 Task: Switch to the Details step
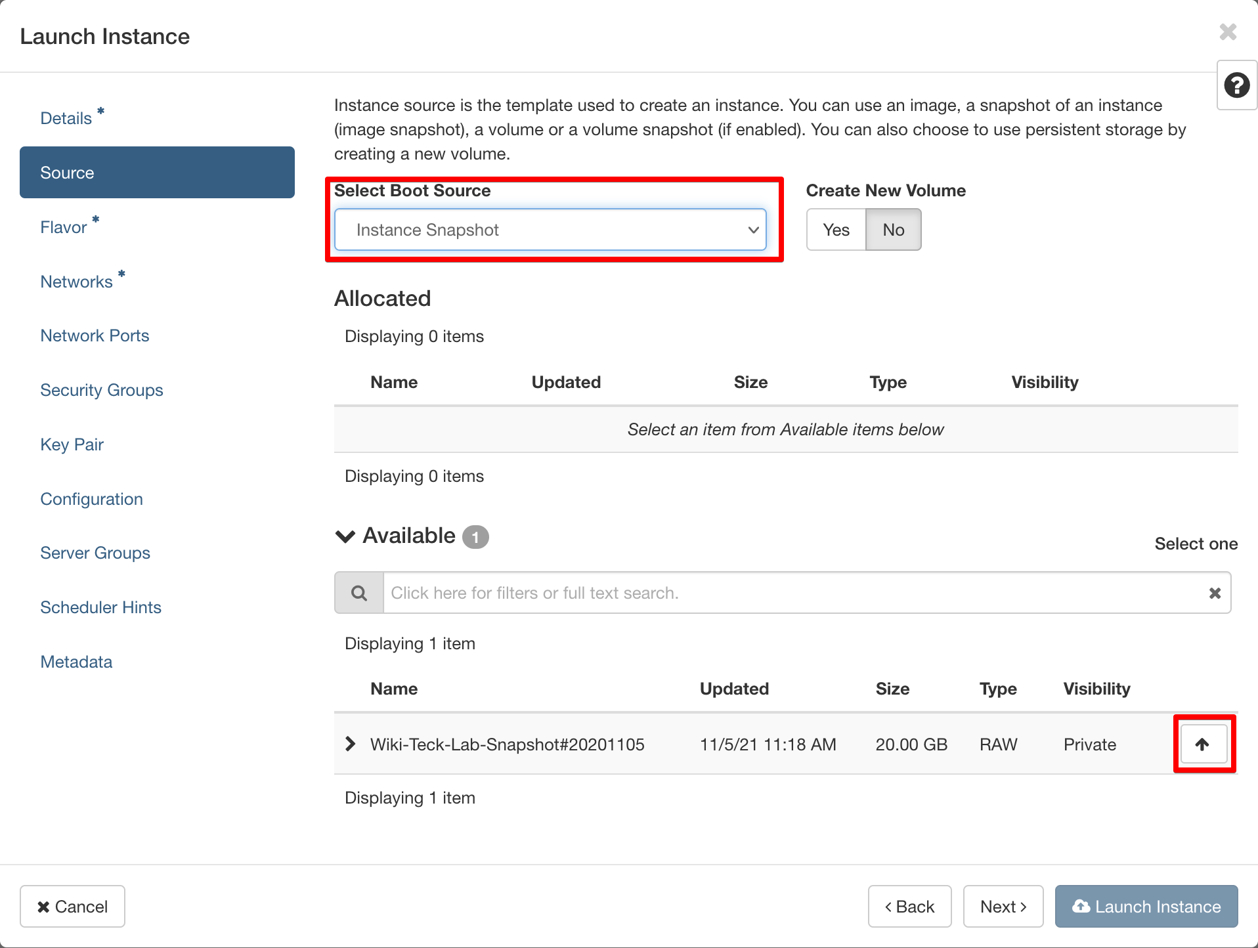coord(66,118)
